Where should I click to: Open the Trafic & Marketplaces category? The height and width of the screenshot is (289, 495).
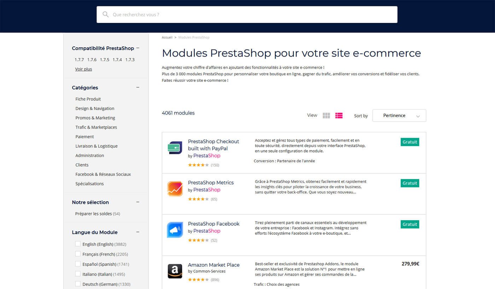tap(96, 127)
